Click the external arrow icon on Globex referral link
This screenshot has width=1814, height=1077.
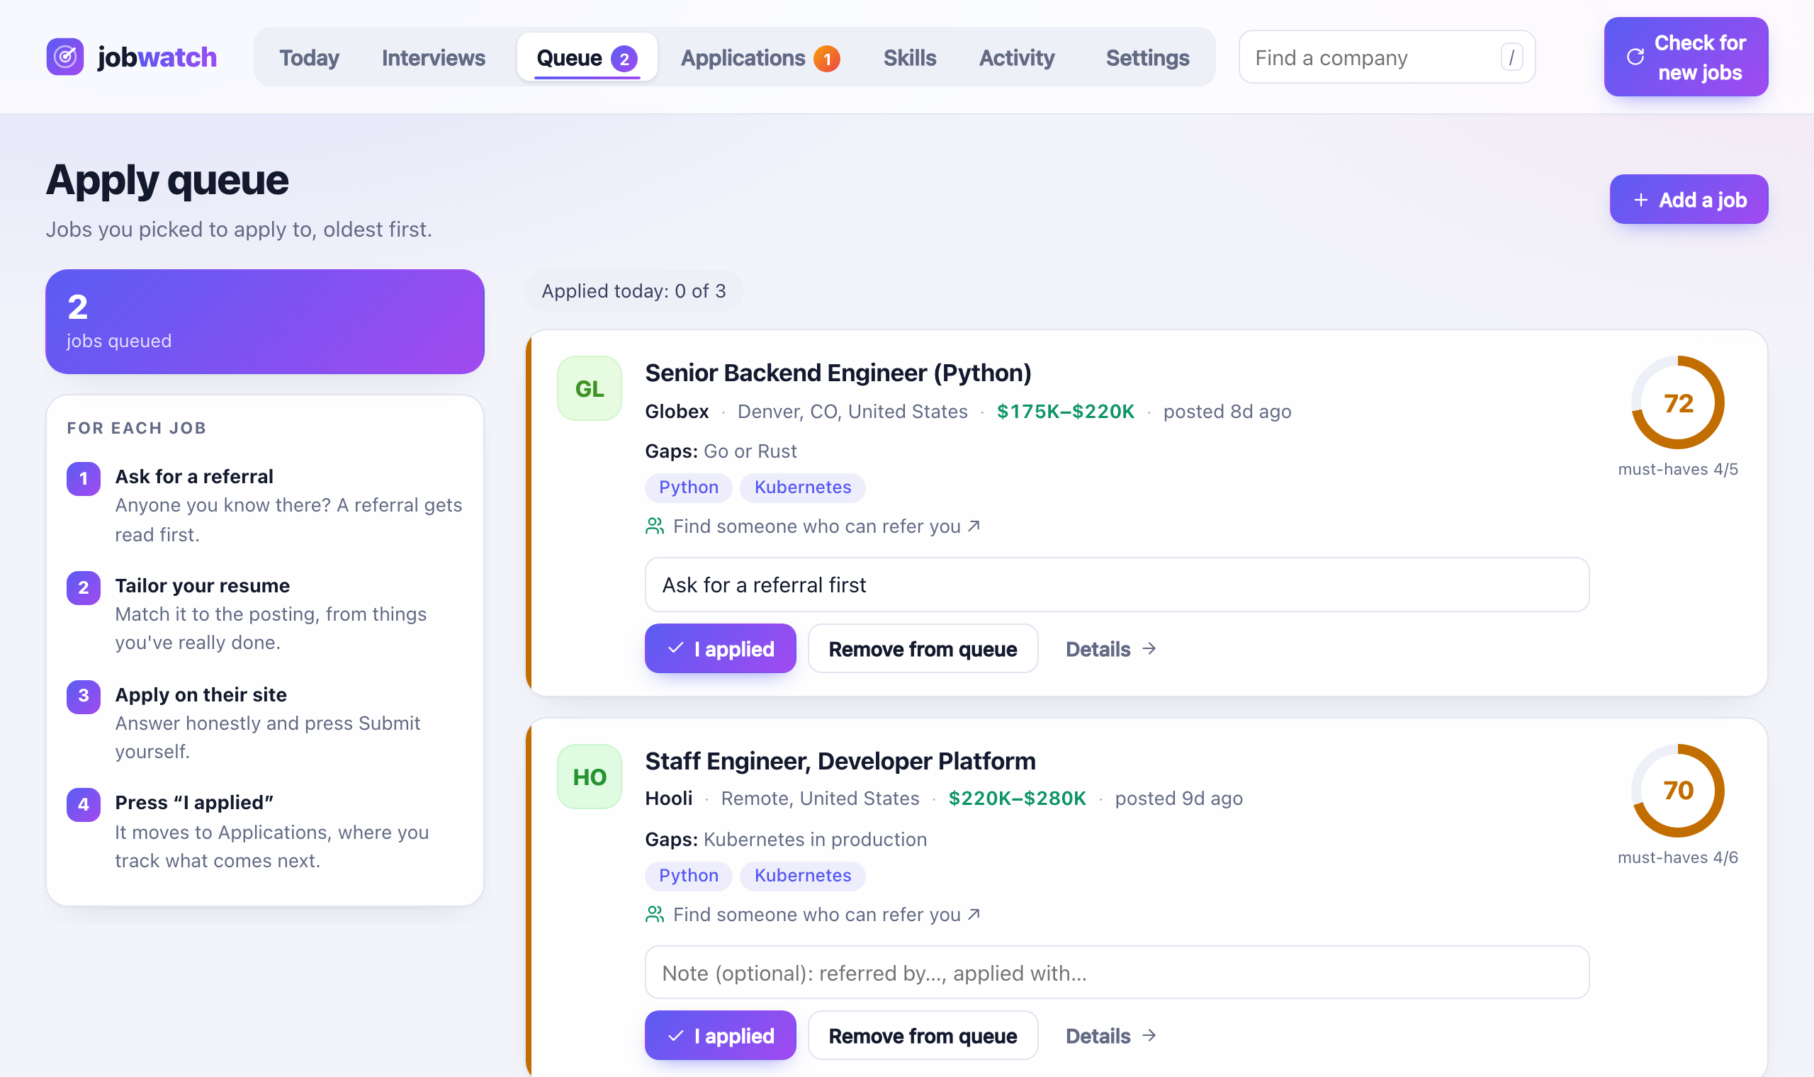click(x=974, y=526)
